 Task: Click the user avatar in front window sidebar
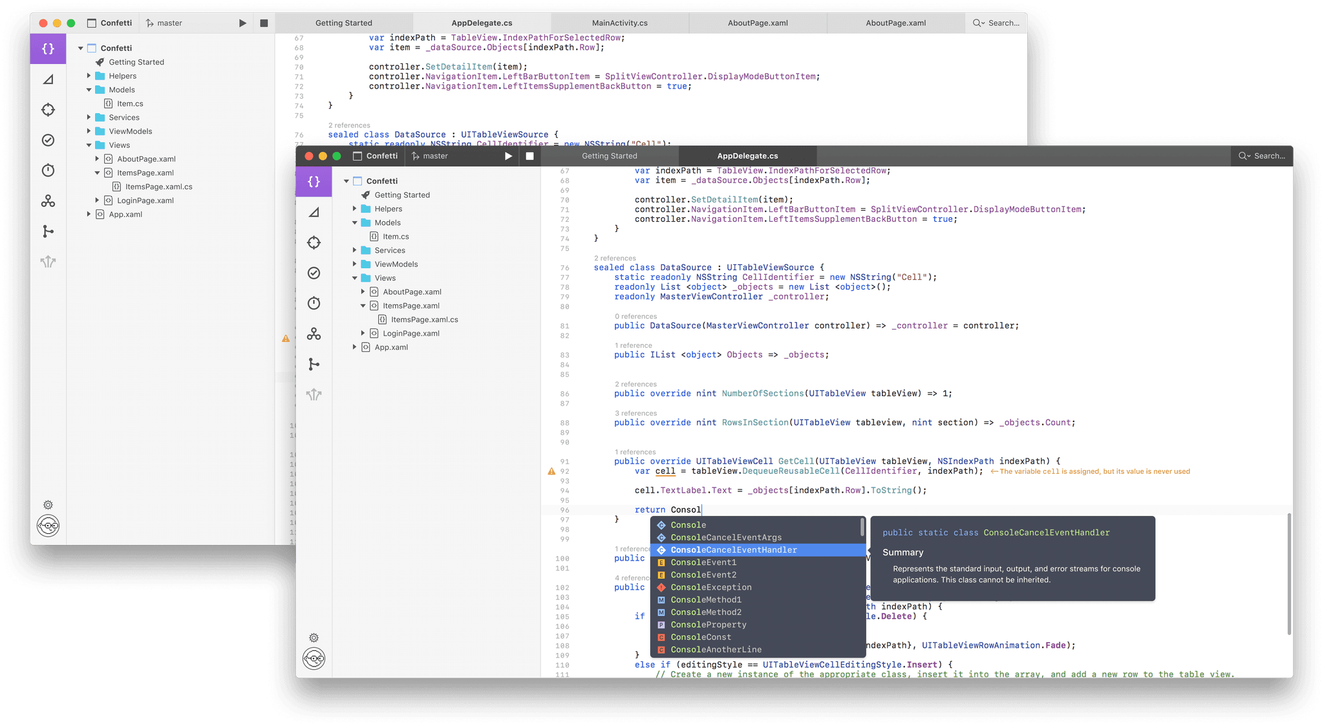coord(314,659)
